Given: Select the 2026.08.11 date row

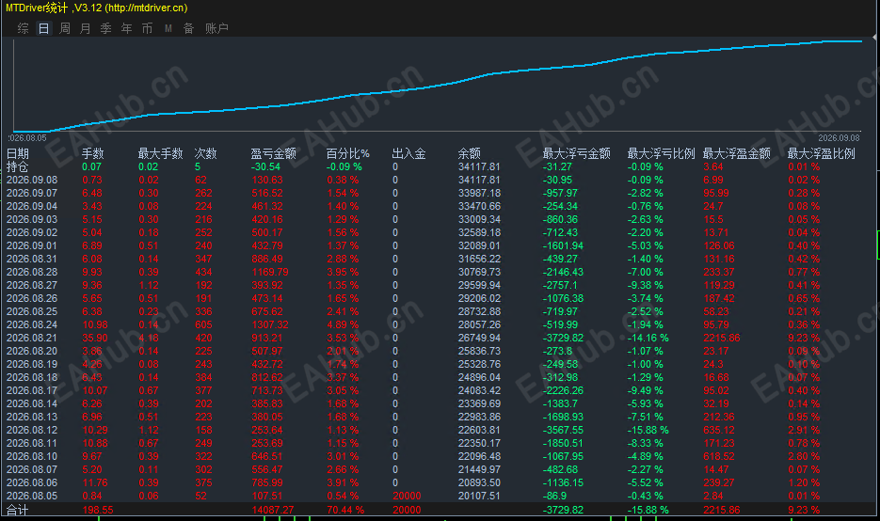Looking at the screenshot, I should 438,444.
